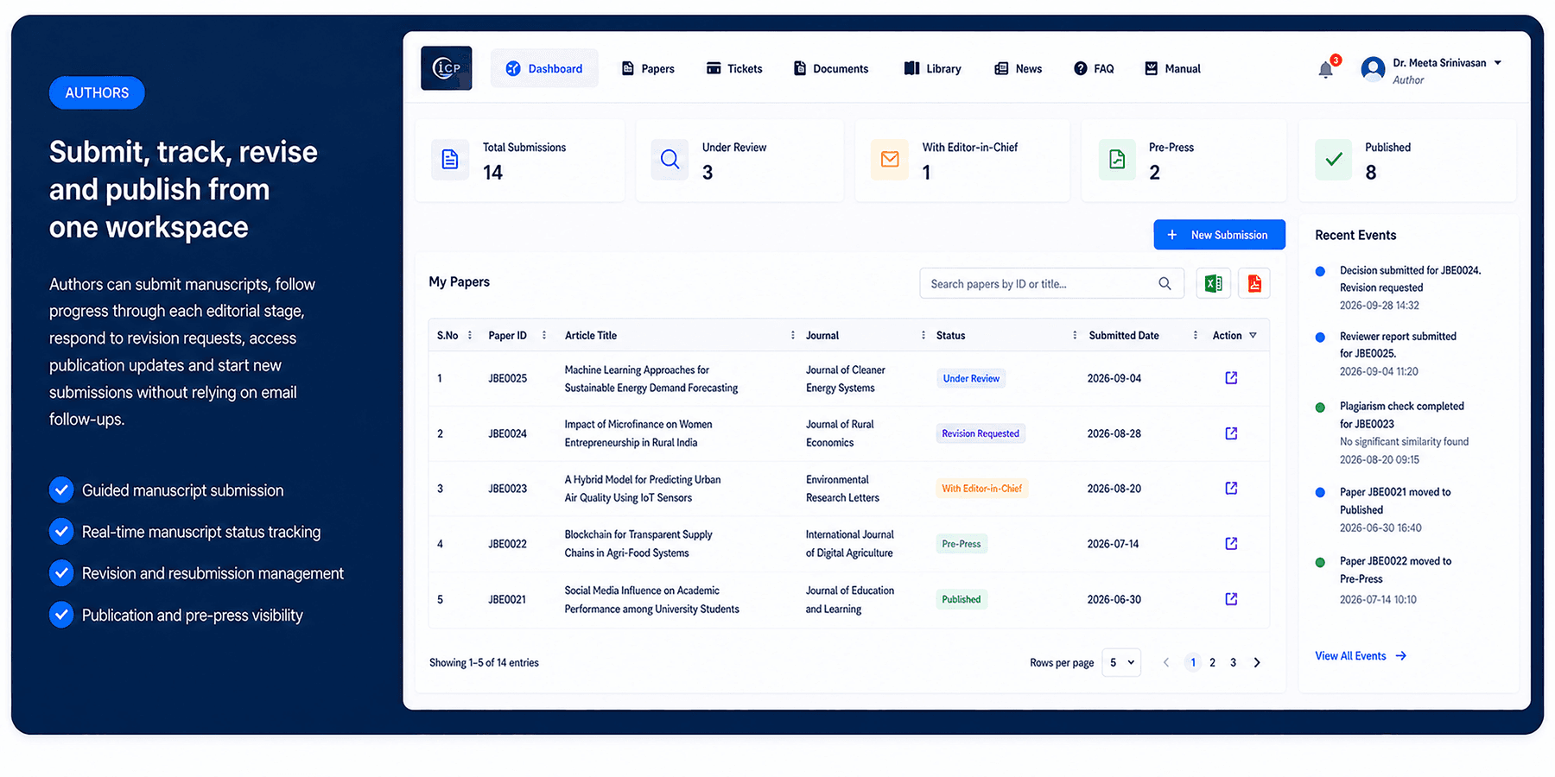Open S.No column options menu

click(470, 336)
